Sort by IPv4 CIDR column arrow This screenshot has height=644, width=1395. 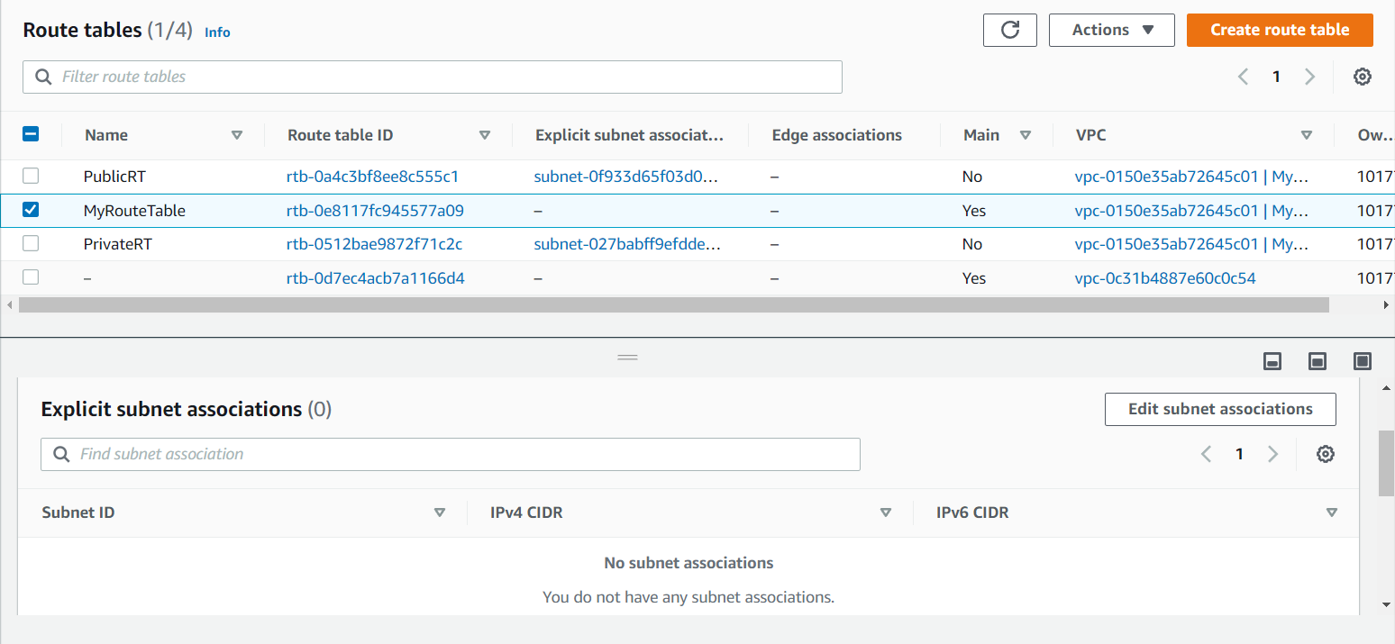pyautogui.click(x=886, y=512)
